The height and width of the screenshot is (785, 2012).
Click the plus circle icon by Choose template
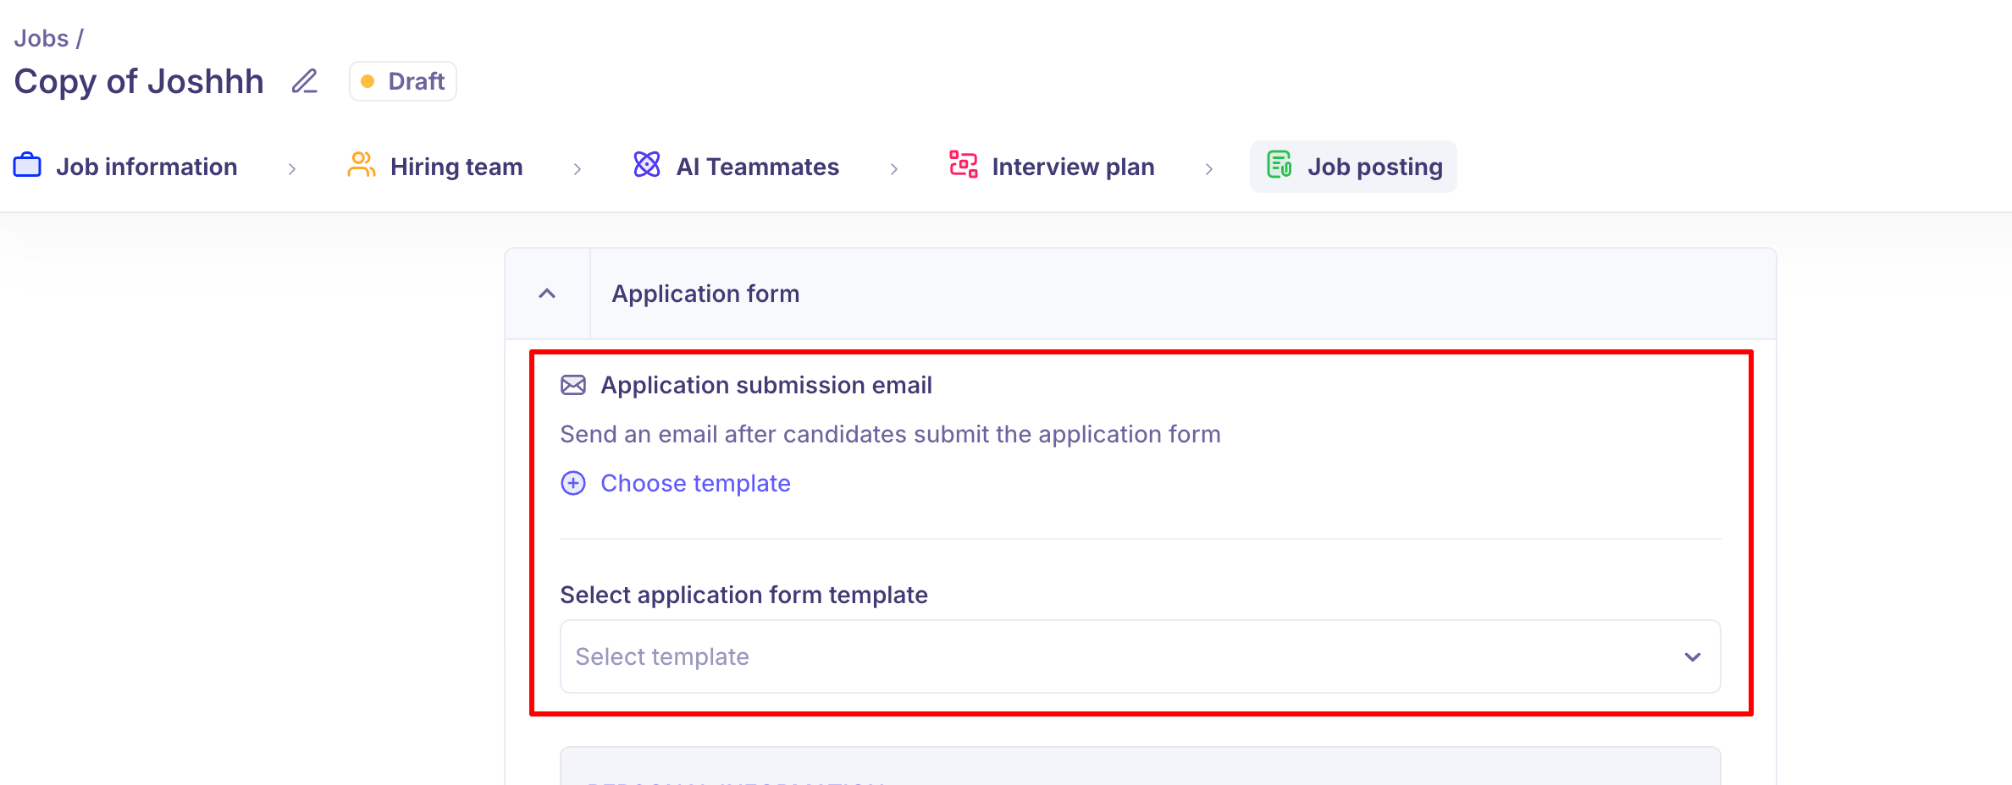click(573, 483)
